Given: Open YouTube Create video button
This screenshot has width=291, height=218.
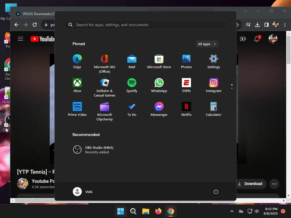Looking at the screenshot, I should click(243, 39).
